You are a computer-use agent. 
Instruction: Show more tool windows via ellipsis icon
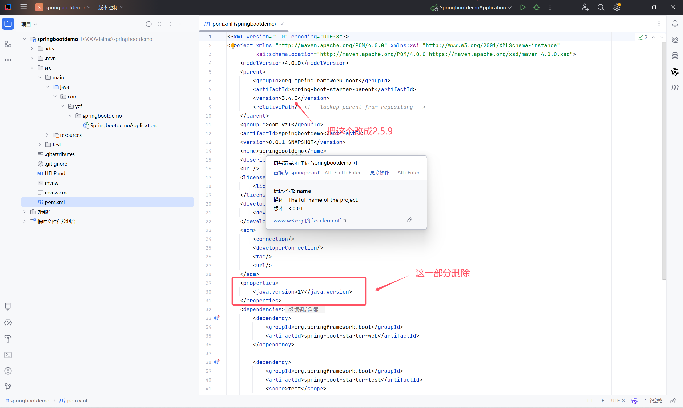[x=8, y=60]
